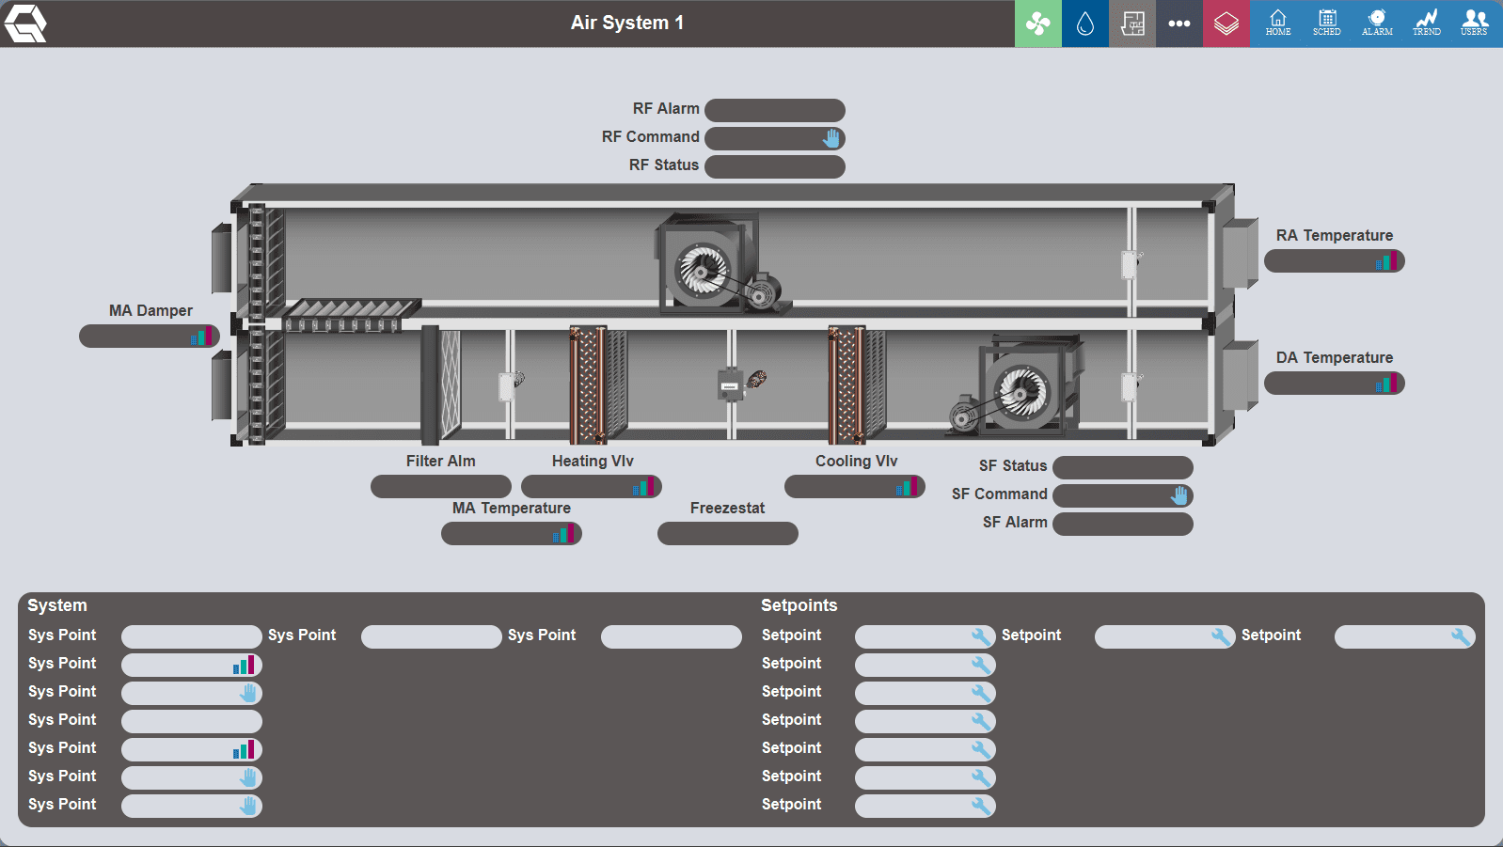Click the Filter Alm status field
The width and height of the screenshot is (1503, 847).
[x=440, y=487]
